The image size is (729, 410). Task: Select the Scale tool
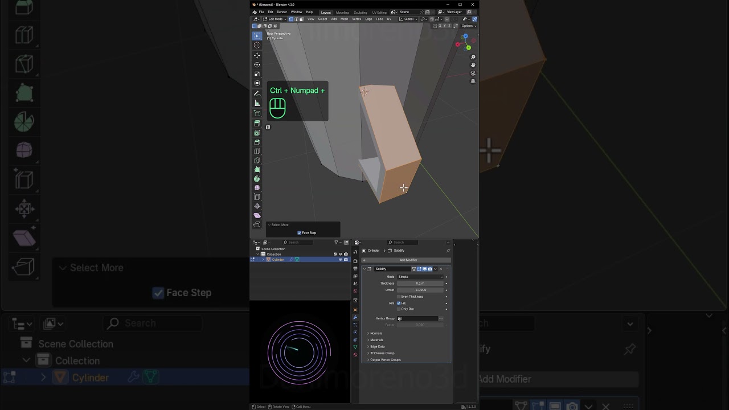tap(257, 74)
